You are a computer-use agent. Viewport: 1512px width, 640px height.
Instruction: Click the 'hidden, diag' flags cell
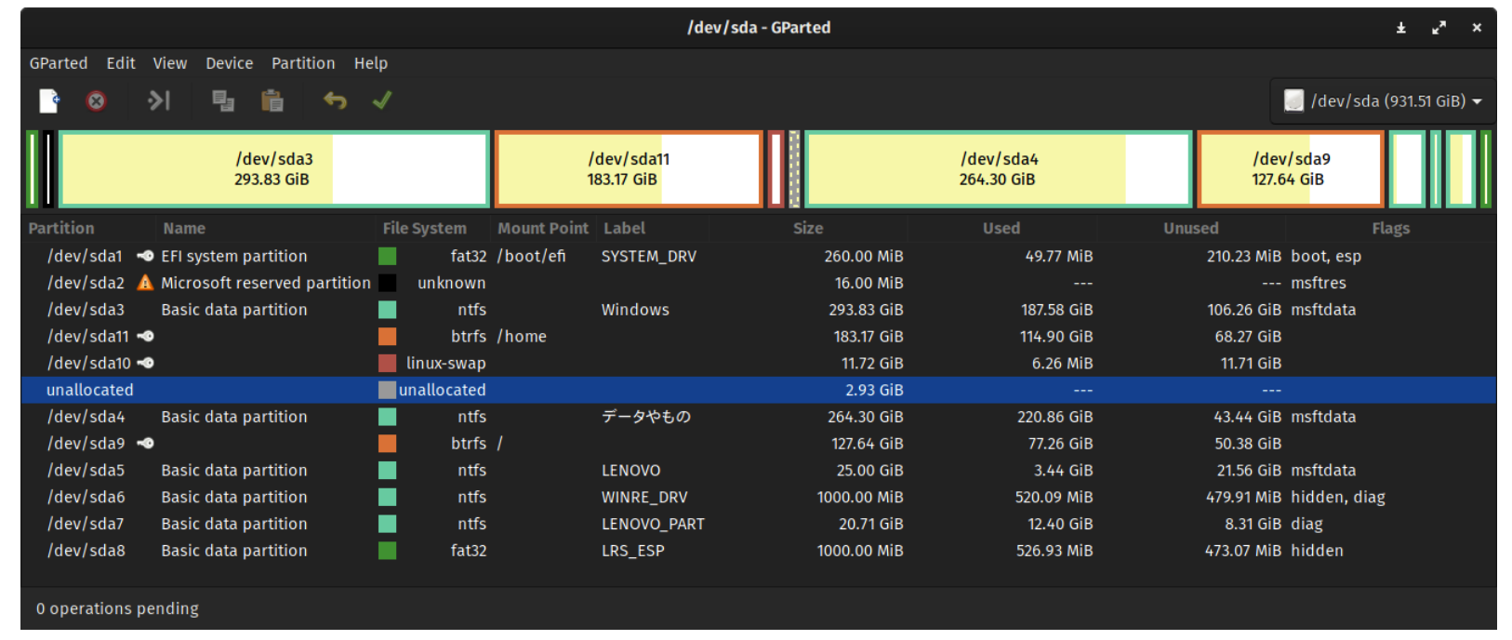click(x=1338, y=498)
